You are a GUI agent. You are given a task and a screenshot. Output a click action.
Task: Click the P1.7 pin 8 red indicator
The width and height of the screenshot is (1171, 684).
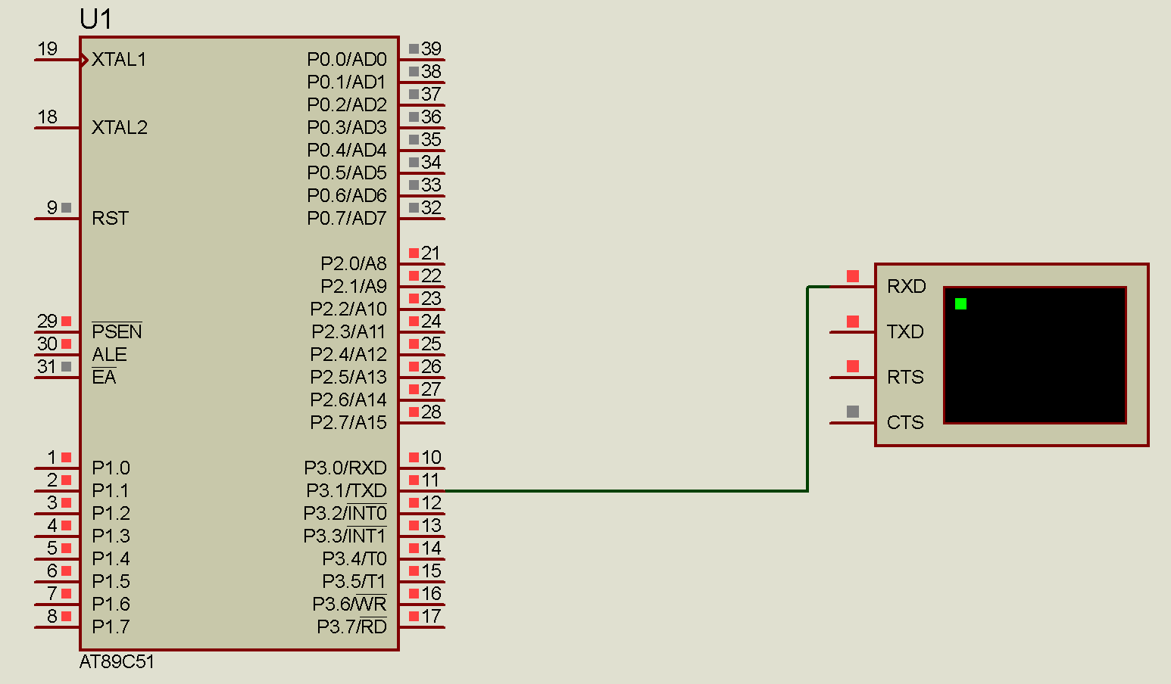(x=67, y=616)
